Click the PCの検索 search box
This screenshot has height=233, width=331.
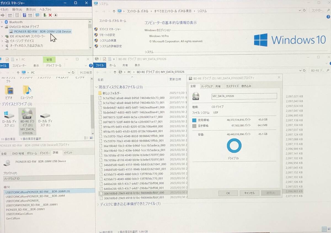[85, 73]
